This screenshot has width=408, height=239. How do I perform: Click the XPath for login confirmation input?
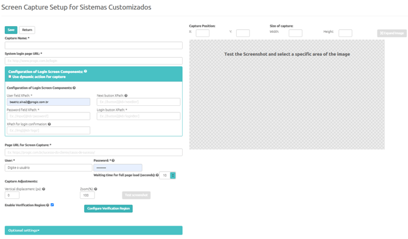[x=48, y=130]
